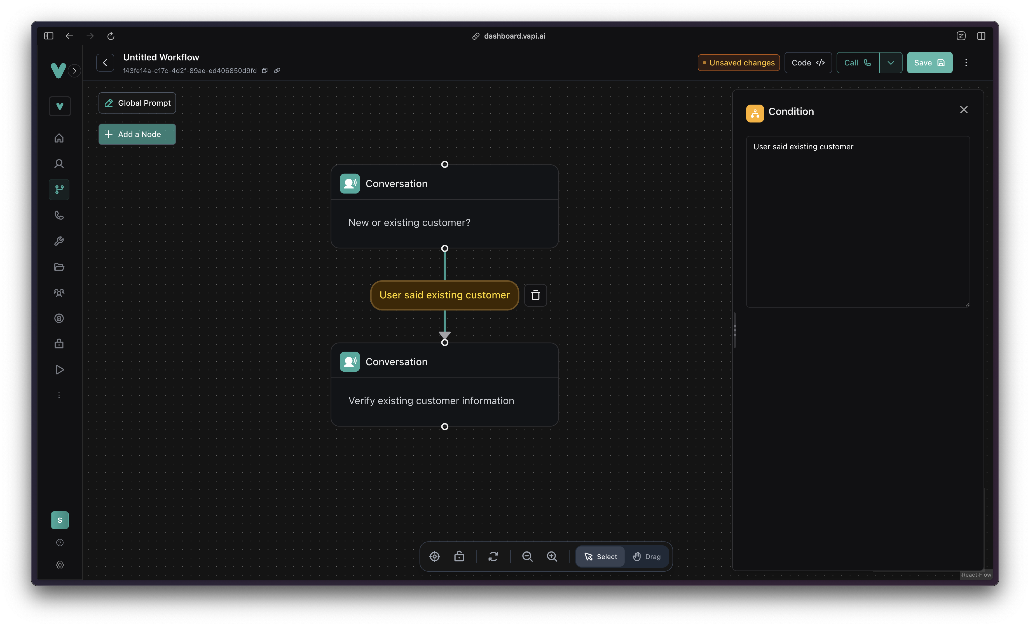The width and height of the screenshot is (1030, 627).
Task: Open the Files folder icon in the sidebar
Action: [59, 267]
